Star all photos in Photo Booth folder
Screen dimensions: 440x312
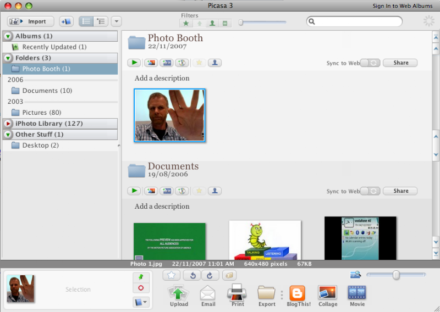click(x=199, y=63)
